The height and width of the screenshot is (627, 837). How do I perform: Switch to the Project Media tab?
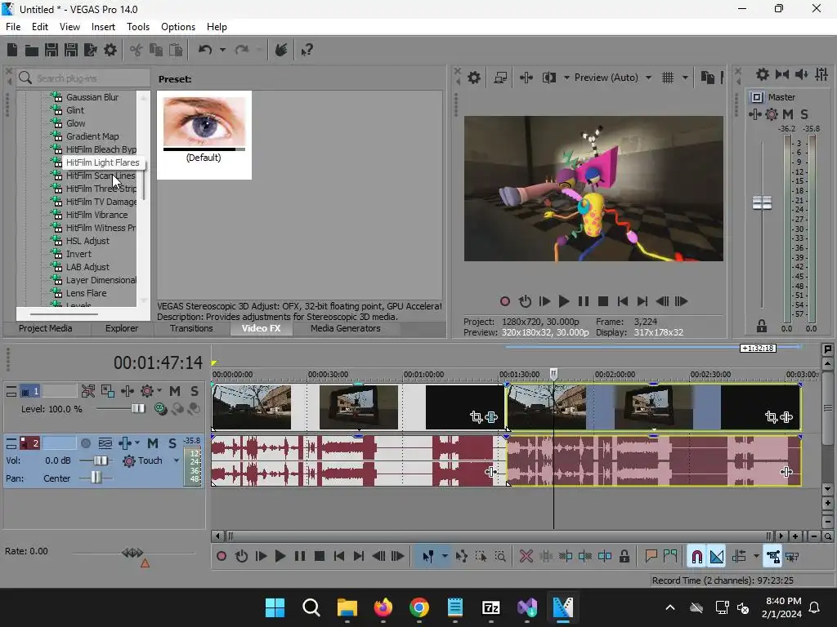tap(46, 328)
